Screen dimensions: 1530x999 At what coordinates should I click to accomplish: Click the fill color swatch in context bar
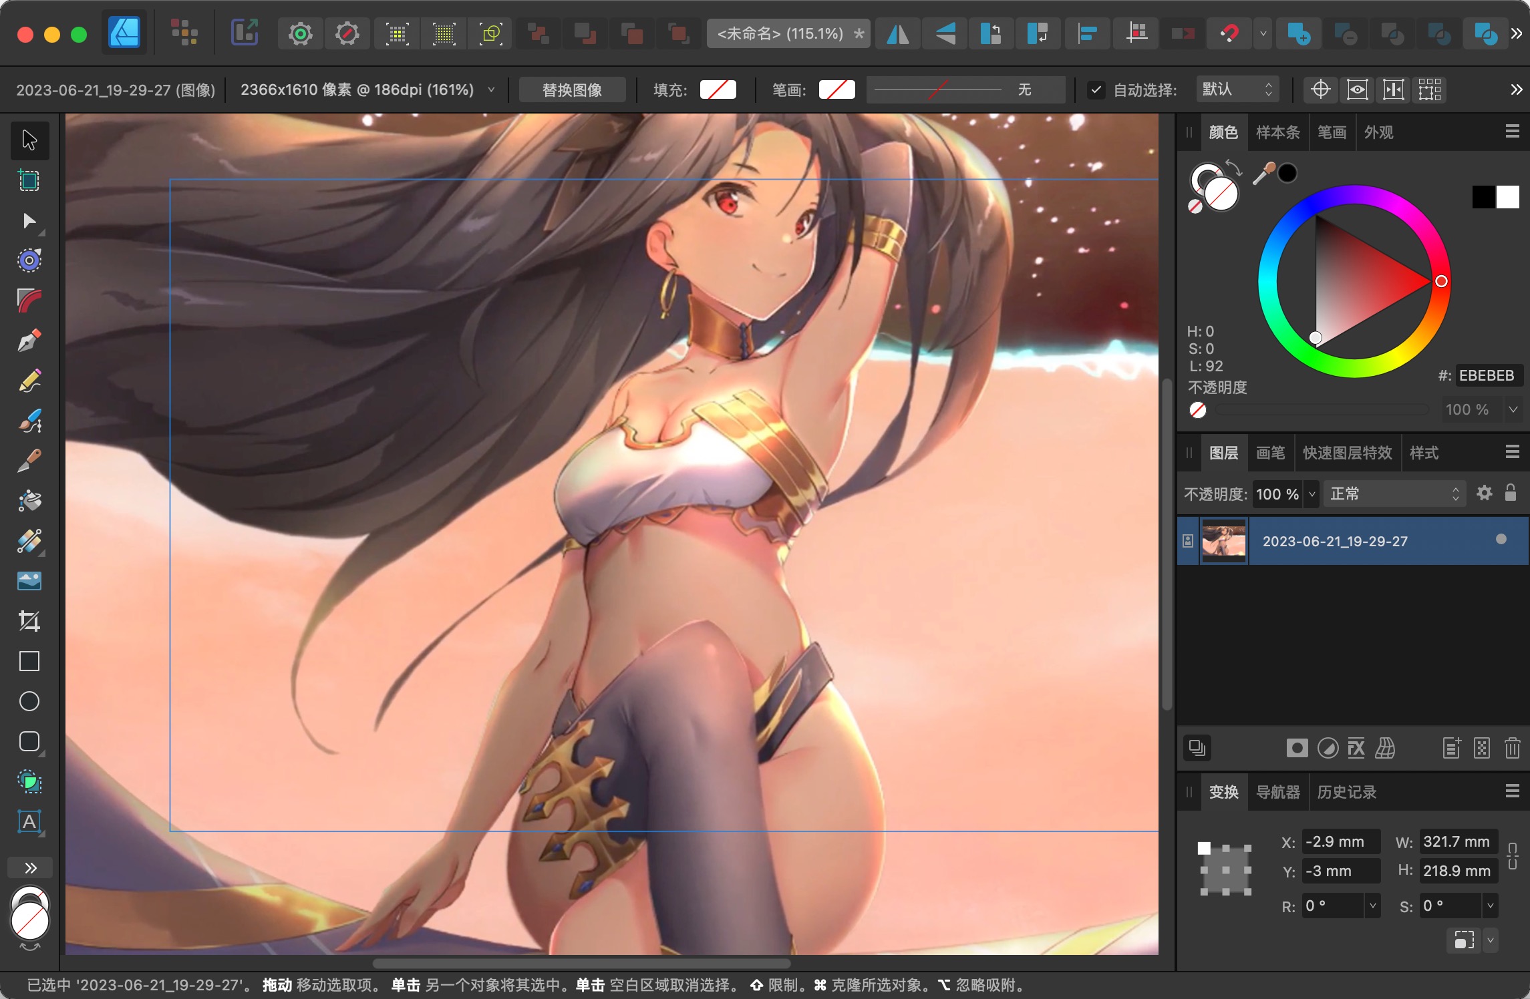pos(718,89)
